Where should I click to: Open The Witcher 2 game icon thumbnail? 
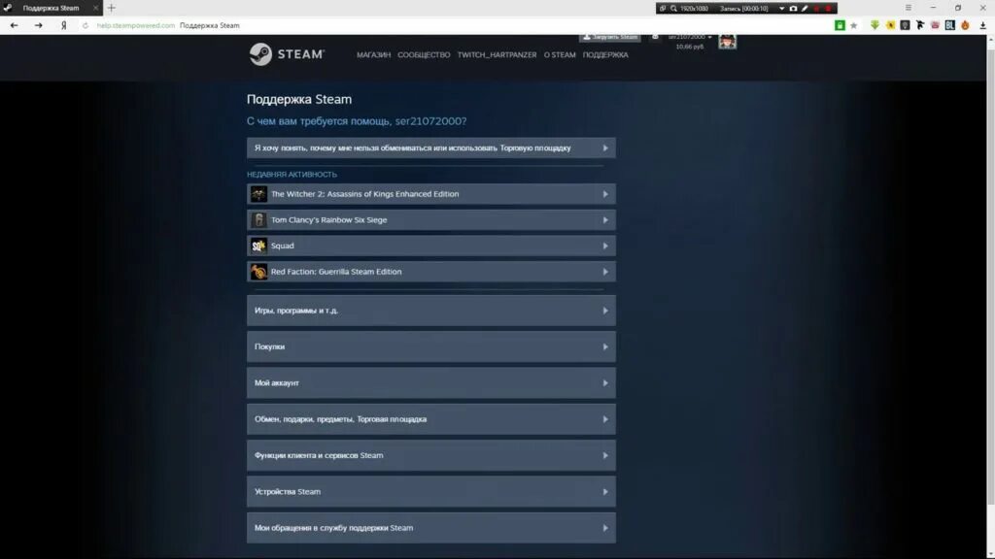point(258,194)
